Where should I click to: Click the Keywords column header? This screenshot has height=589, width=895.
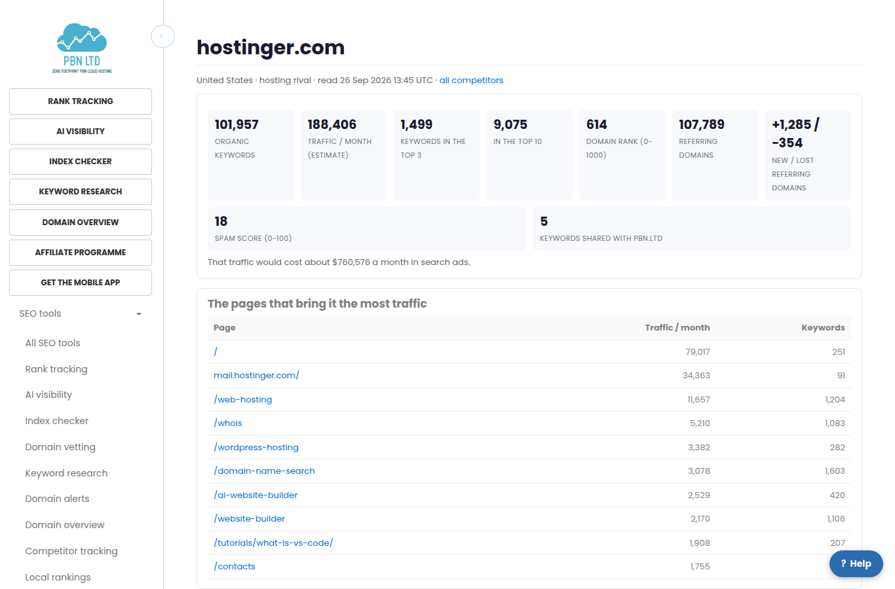coord(823,328)
